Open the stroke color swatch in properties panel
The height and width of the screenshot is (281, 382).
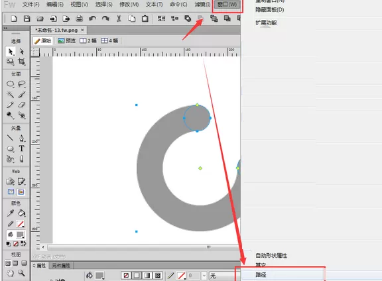182,276
